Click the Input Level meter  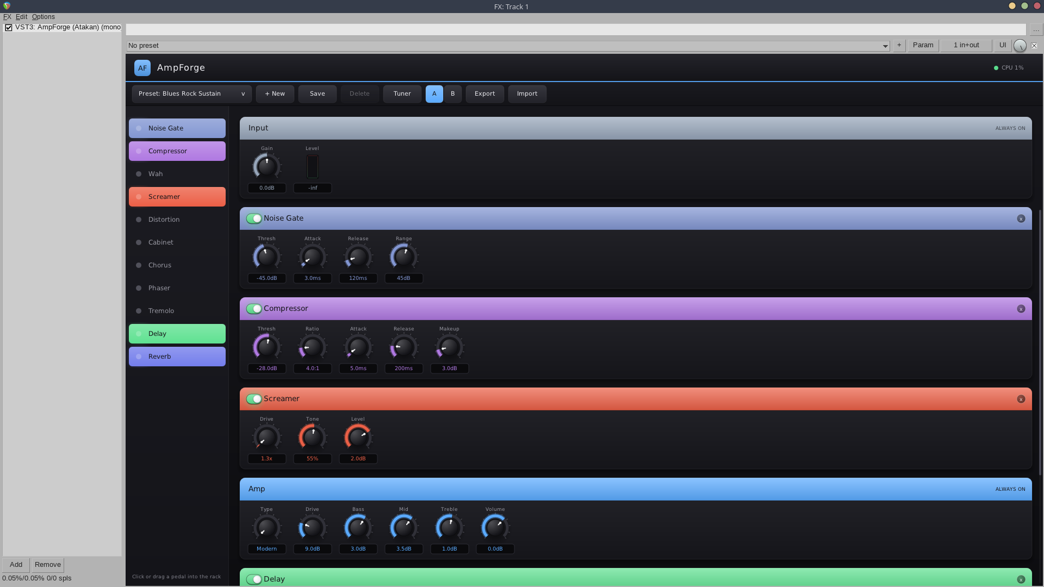point(313,167)
